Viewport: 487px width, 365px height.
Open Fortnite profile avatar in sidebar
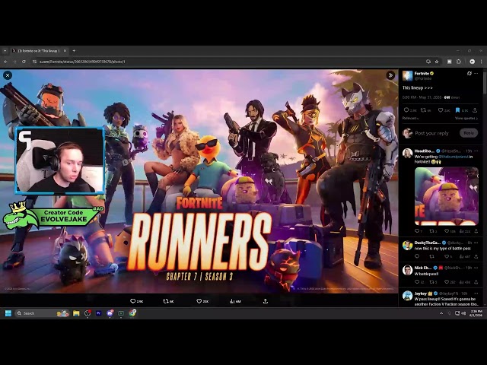[407, 76]
